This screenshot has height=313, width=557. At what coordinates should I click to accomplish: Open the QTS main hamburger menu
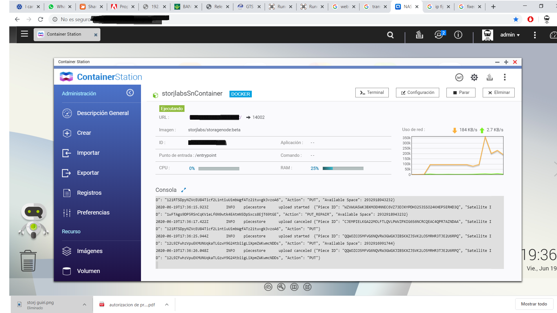[24, 34]
